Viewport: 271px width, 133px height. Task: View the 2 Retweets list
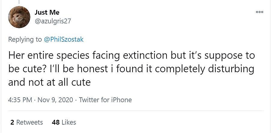pos(26,122)
